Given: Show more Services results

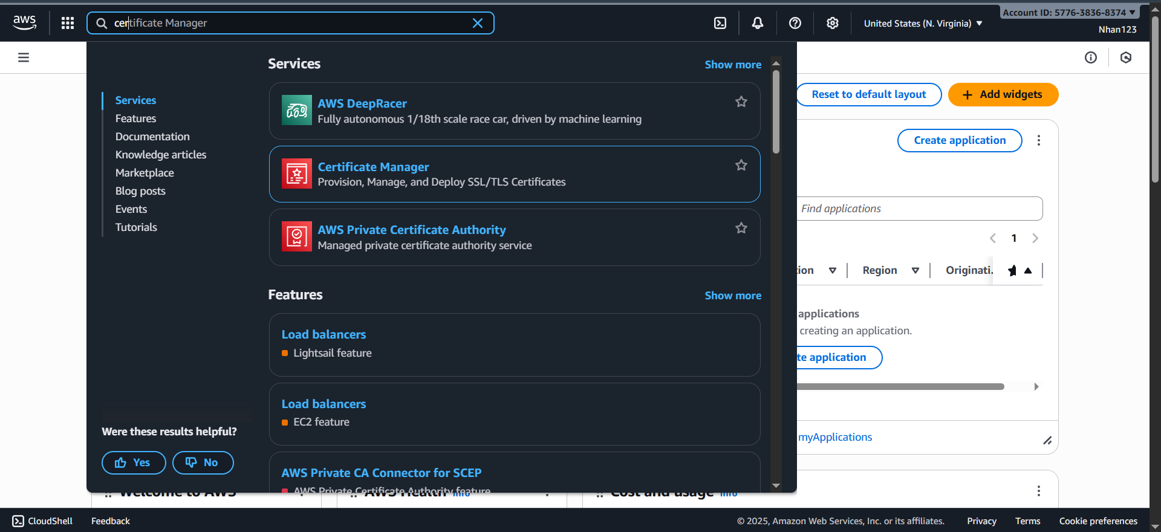Looking at the screenshot, I should [x=733, y=65].
